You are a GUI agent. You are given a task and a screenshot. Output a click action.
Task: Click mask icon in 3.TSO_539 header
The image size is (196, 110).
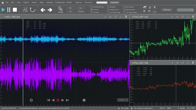tap(183, 17)
